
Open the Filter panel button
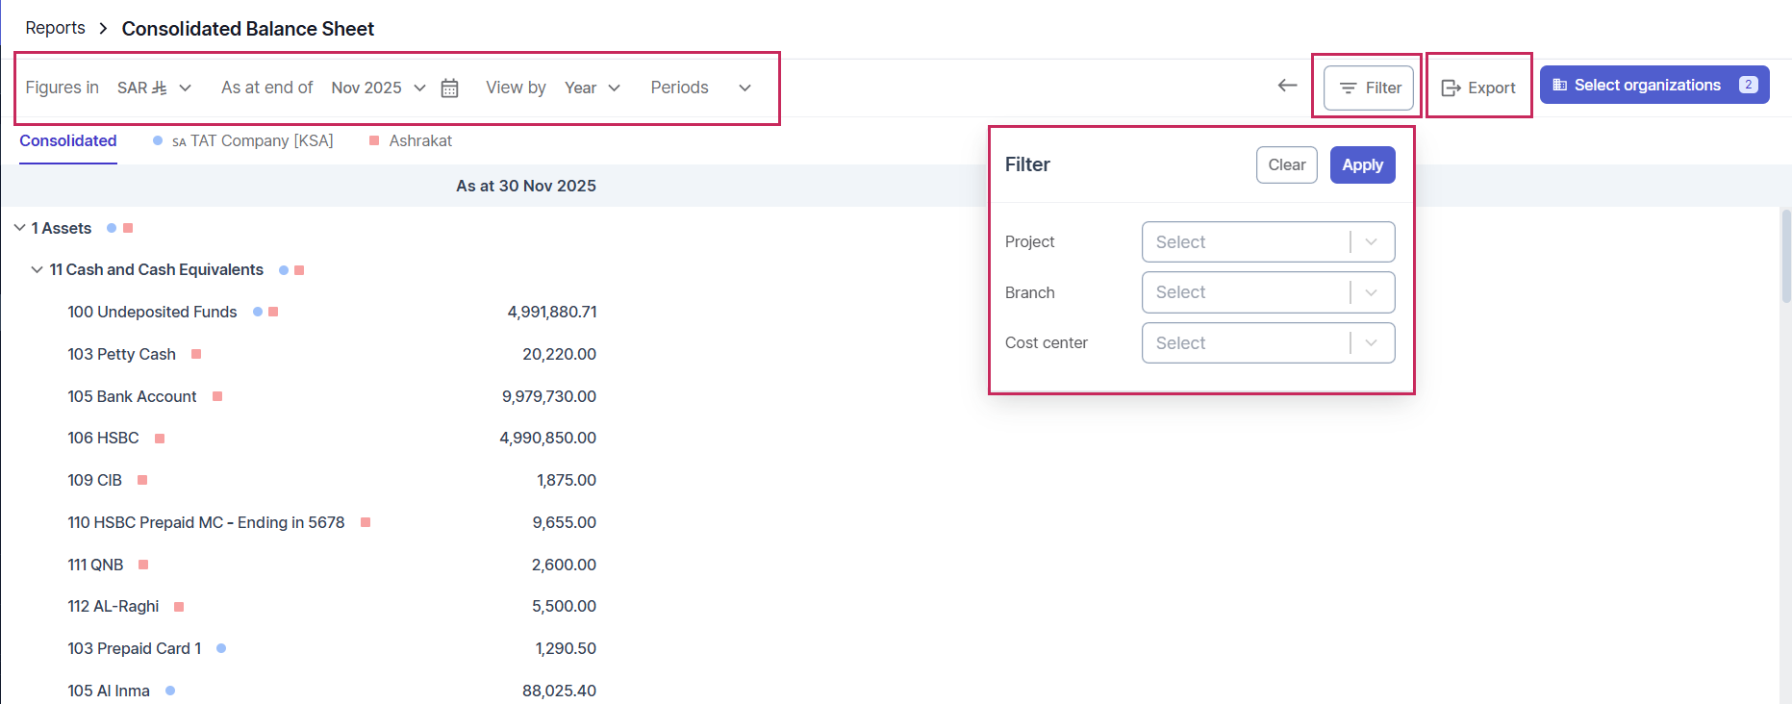pyautogui.click(x=1368, y=88)
